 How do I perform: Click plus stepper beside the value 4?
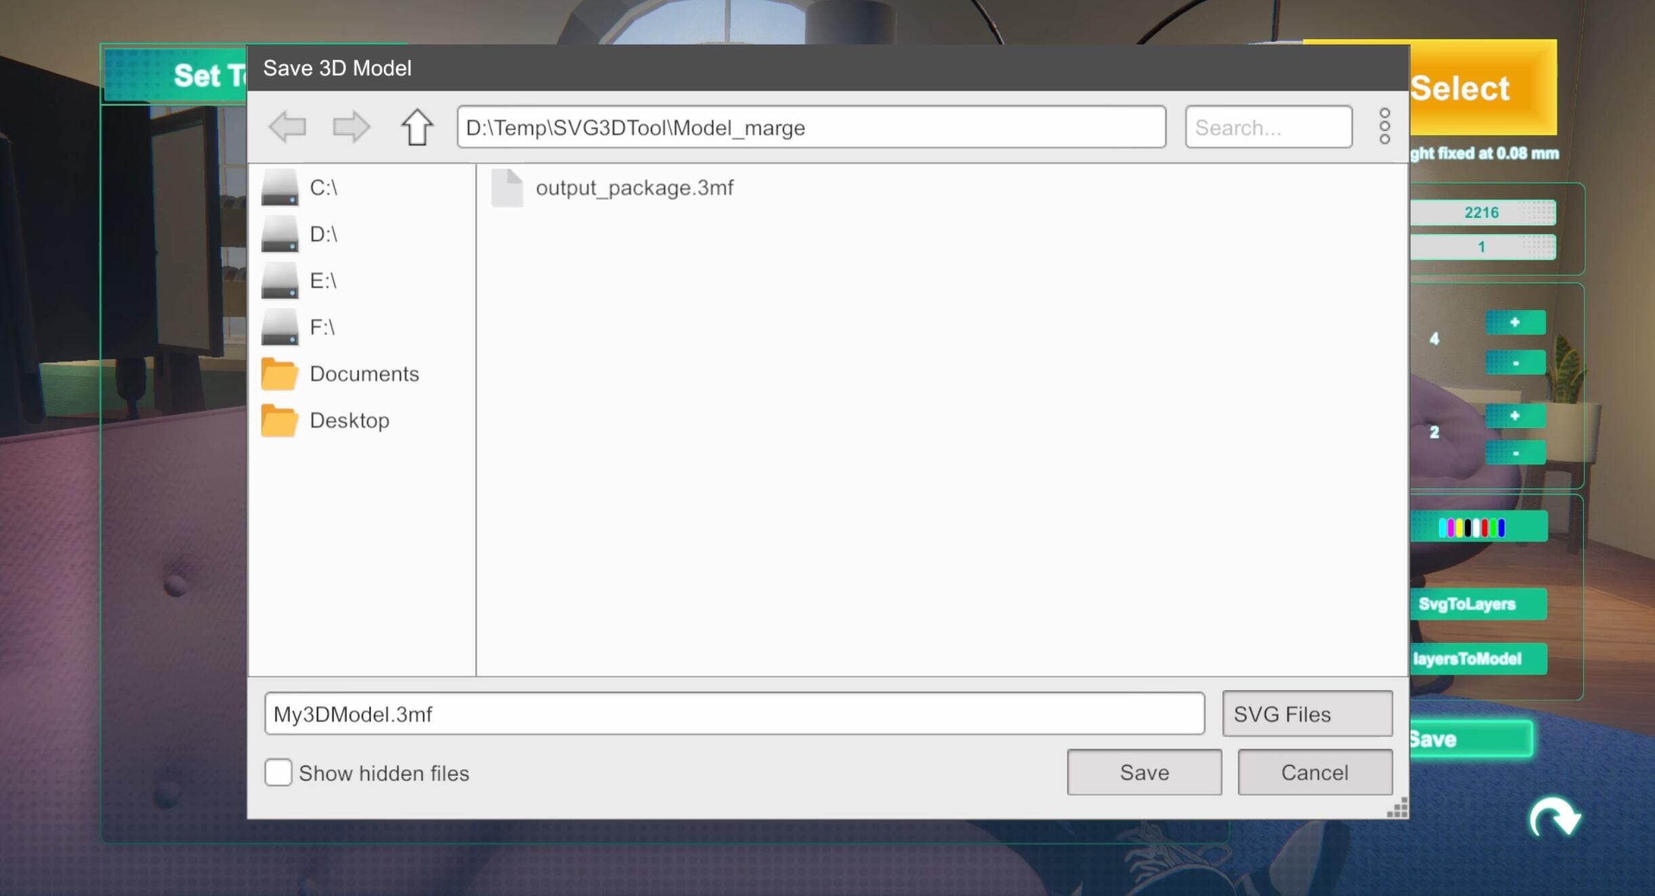pos(1515,322)
